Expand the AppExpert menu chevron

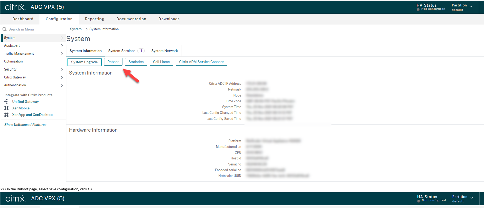tap(62, 46)
